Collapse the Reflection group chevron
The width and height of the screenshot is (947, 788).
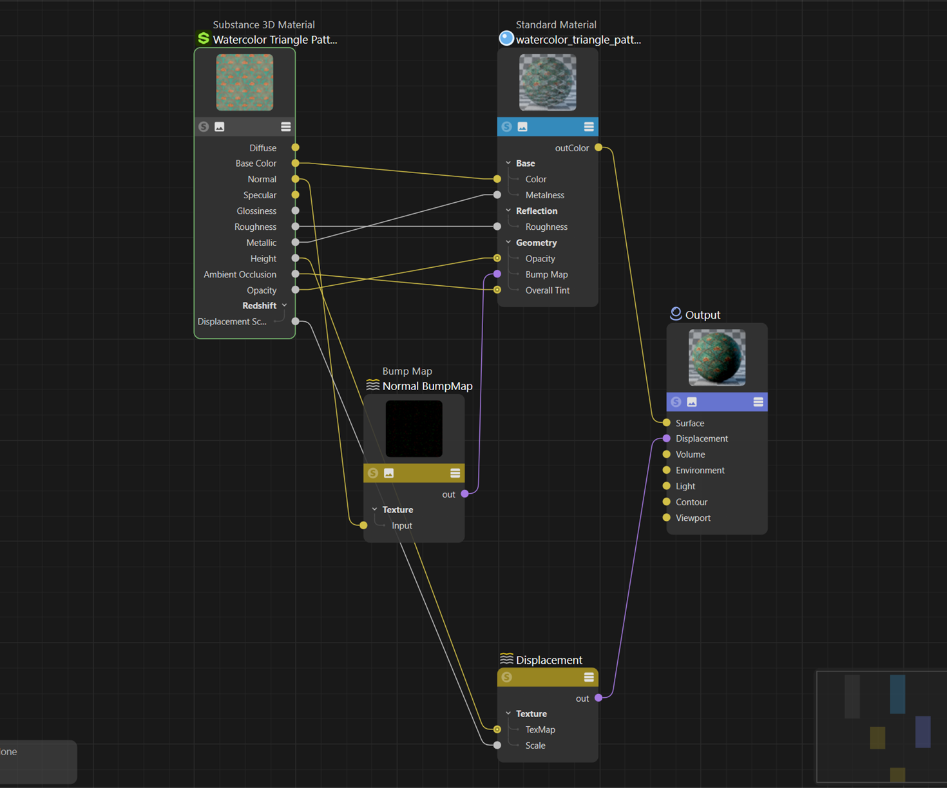tap(508, 211)
